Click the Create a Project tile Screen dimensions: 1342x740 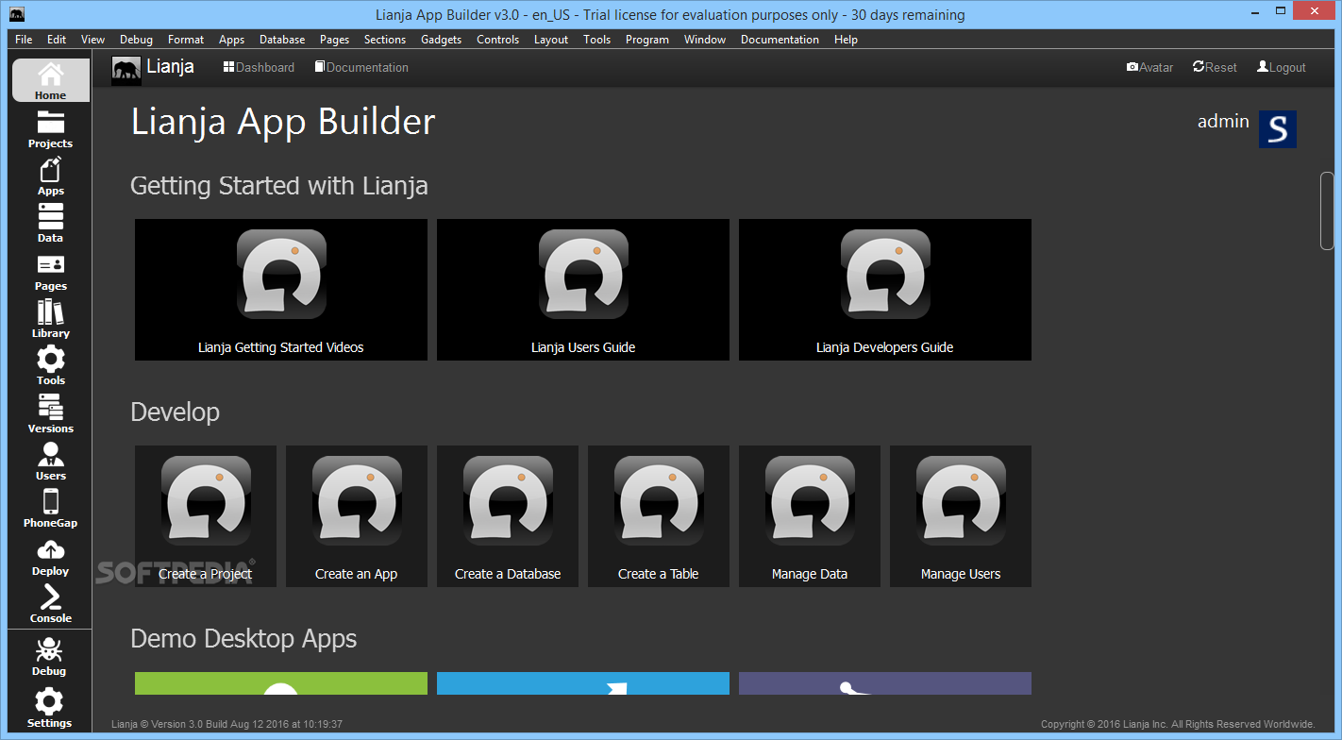206,516
